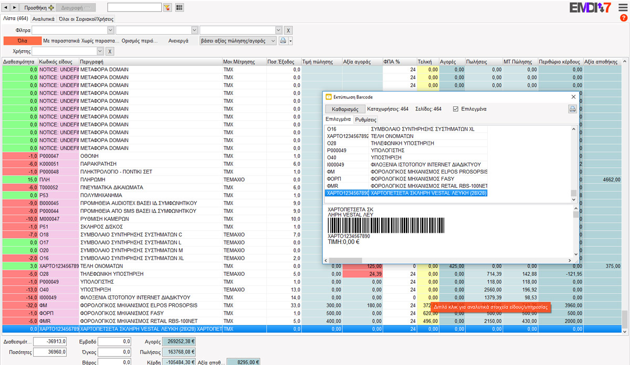Sort by Κωδικός είδους column header
The width and height of the screenshot is (630, 365).
[x=58, y=61]
